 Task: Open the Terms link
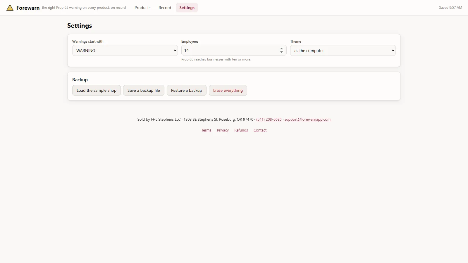point(206,130)
